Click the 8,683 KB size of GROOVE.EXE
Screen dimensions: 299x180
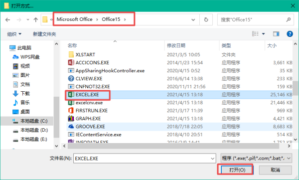[x=283, y=127]
